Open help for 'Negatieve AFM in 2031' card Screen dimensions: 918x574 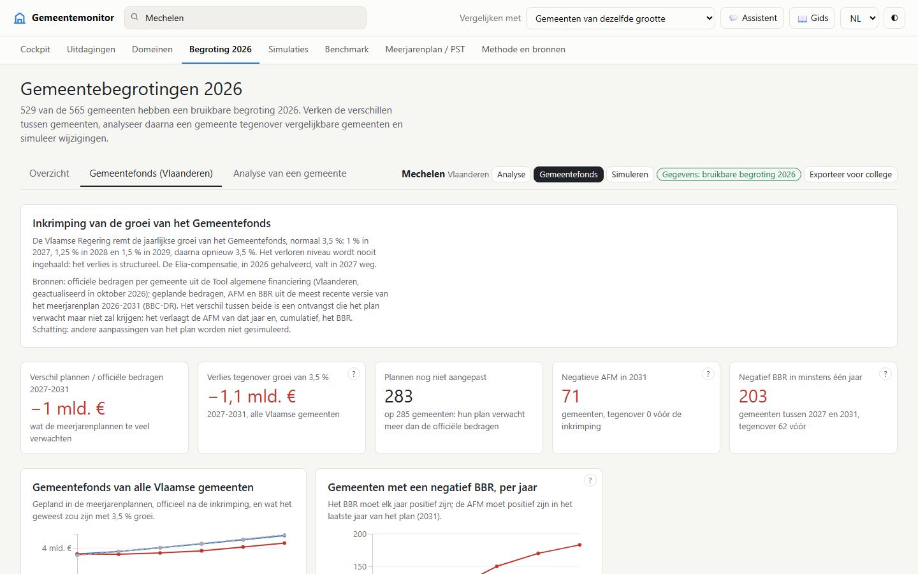click(x=708, y=374)
